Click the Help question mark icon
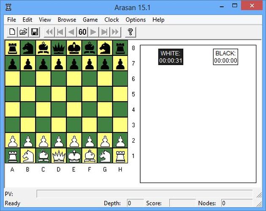The width and height of the screenshot is (266, 211). pos(130,32)
